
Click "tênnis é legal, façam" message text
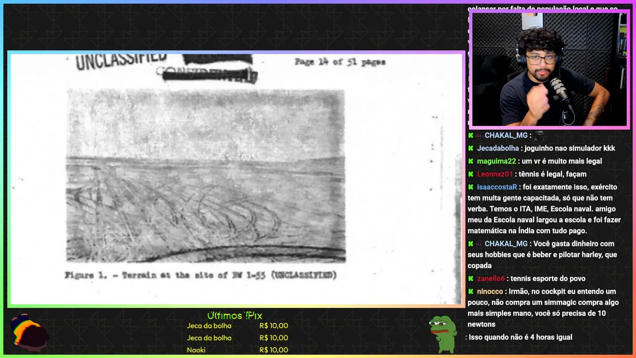553,174
